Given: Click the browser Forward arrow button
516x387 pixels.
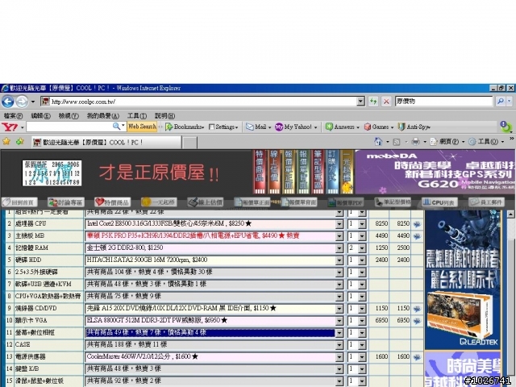Looking at the screenshot, I should (x=22, y=102).
